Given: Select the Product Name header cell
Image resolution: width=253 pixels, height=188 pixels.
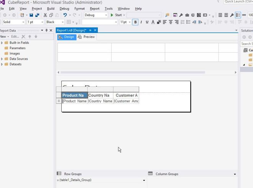Looking at the screenshot, I should pos(74,95).
